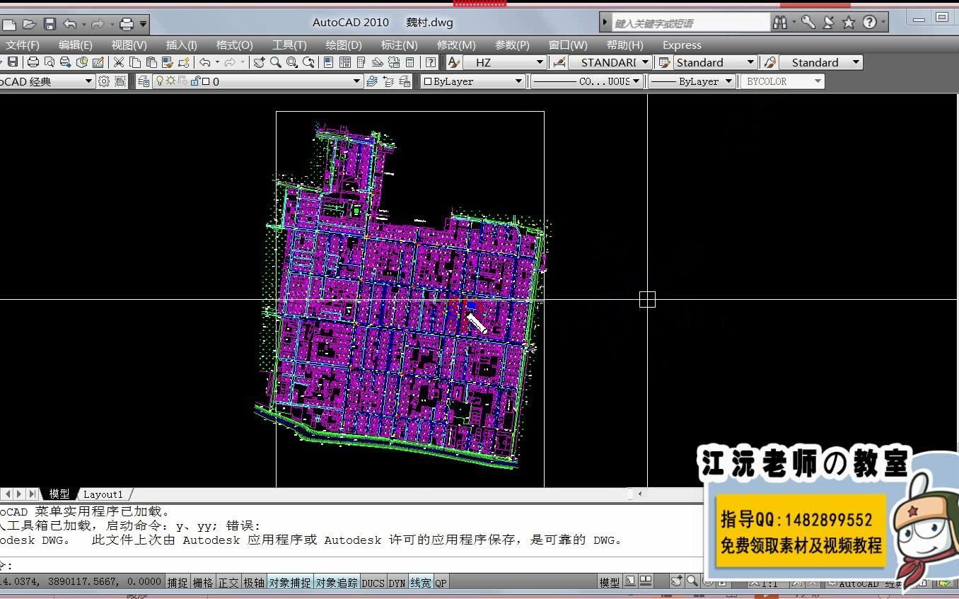Expand the ByLayer color dropdown
Image resolution: width=959 pixels, height=599 pixels.
click(517, 81)
